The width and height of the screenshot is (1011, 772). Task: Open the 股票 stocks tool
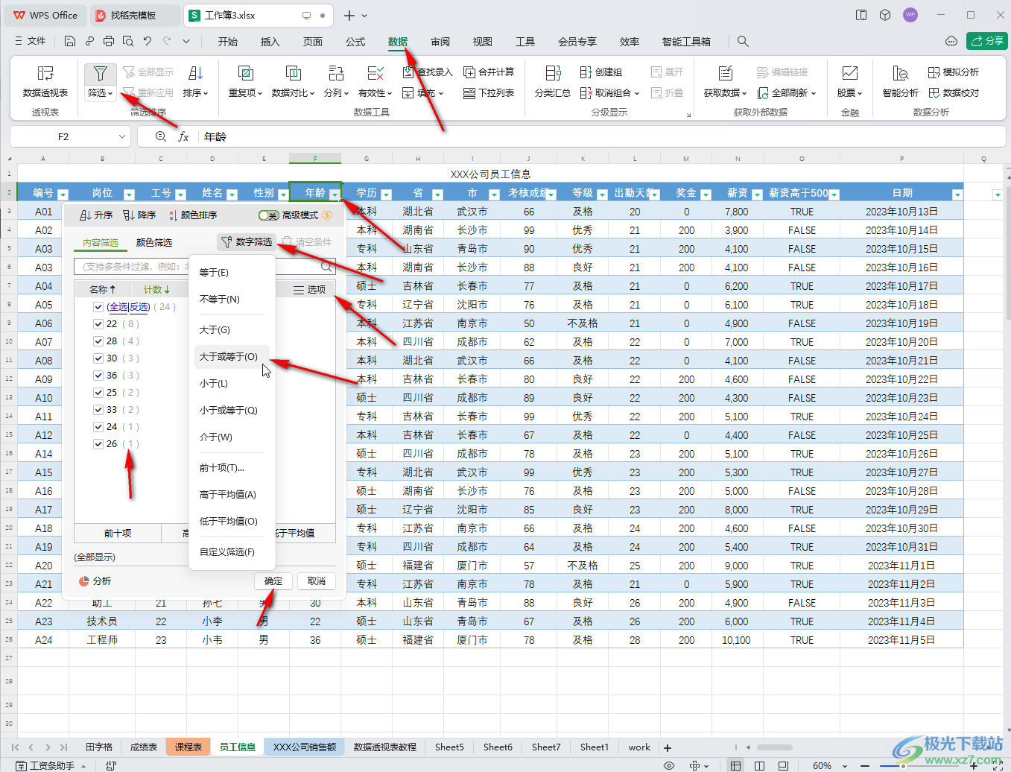(x=849, y=81)
